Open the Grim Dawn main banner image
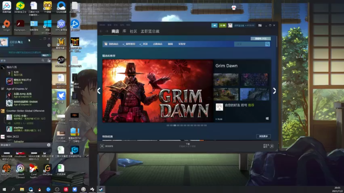 tap(157, 91)
